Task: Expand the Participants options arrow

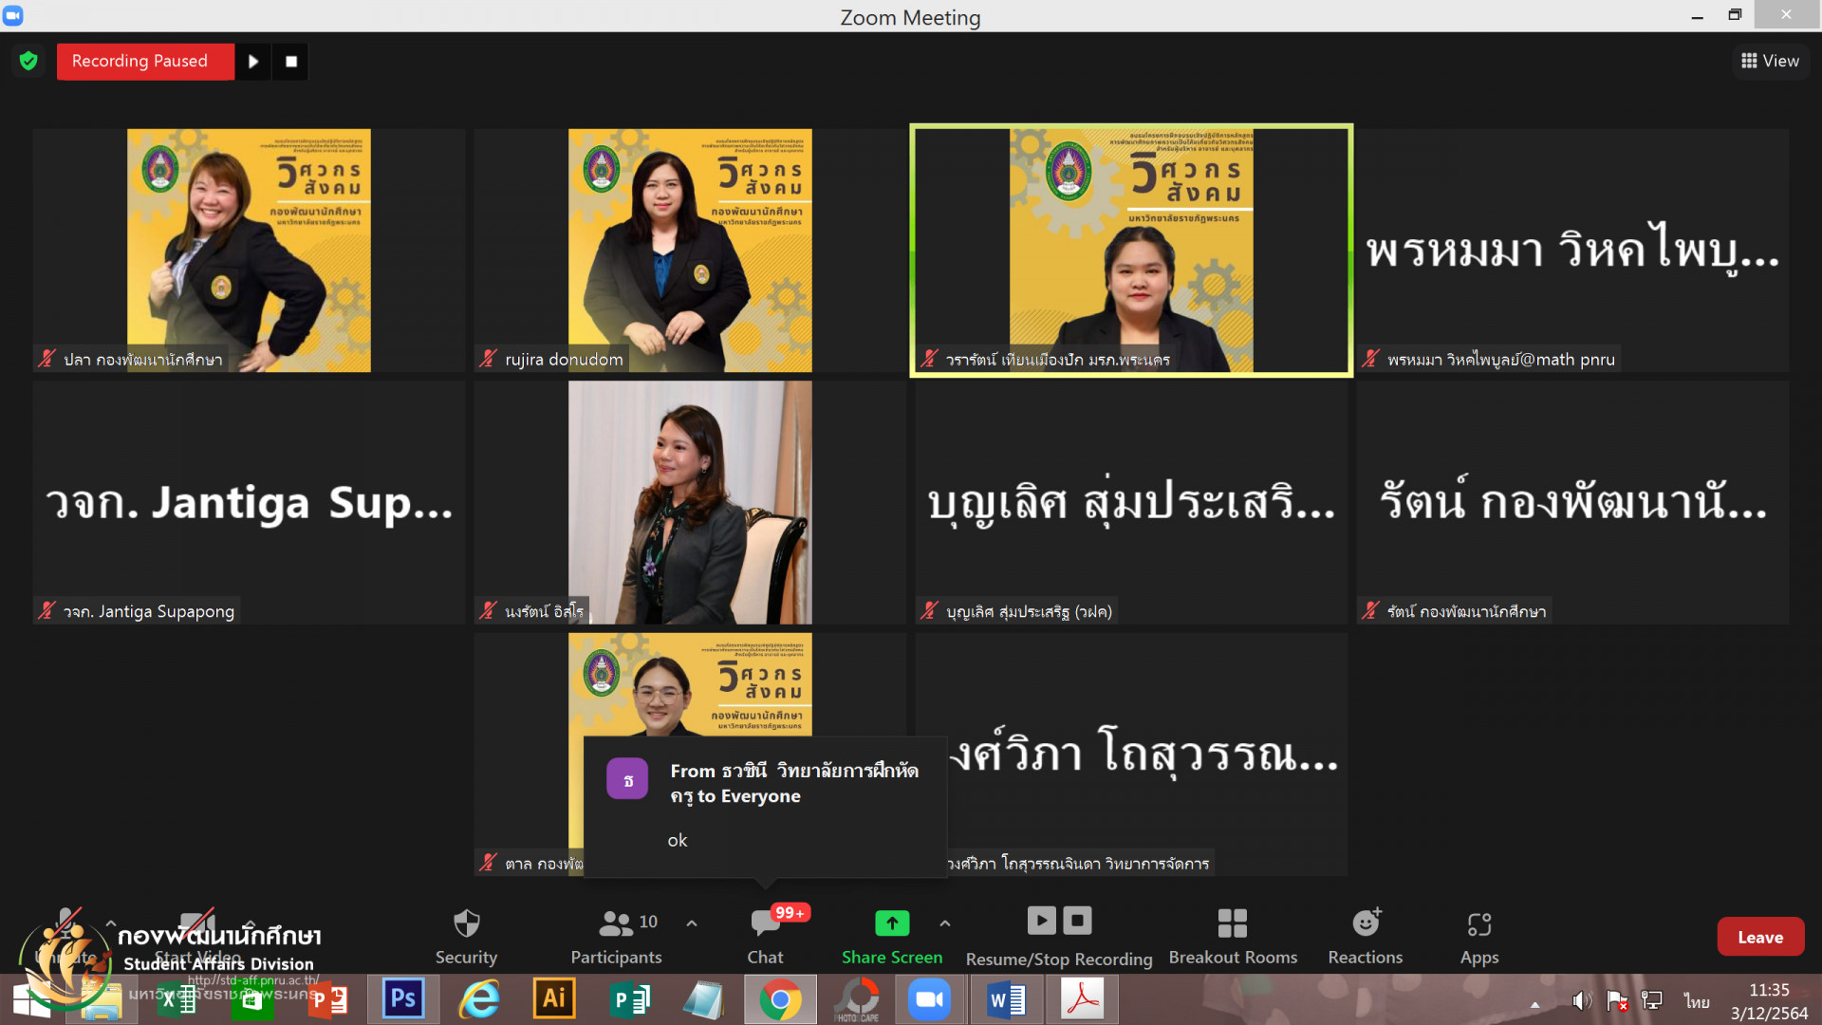Action: click(x=692, y=923)
